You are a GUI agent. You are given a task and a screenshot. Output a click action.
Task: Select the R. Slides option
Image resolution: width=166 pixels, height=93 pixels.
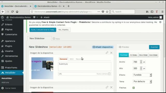pos(134,55)
